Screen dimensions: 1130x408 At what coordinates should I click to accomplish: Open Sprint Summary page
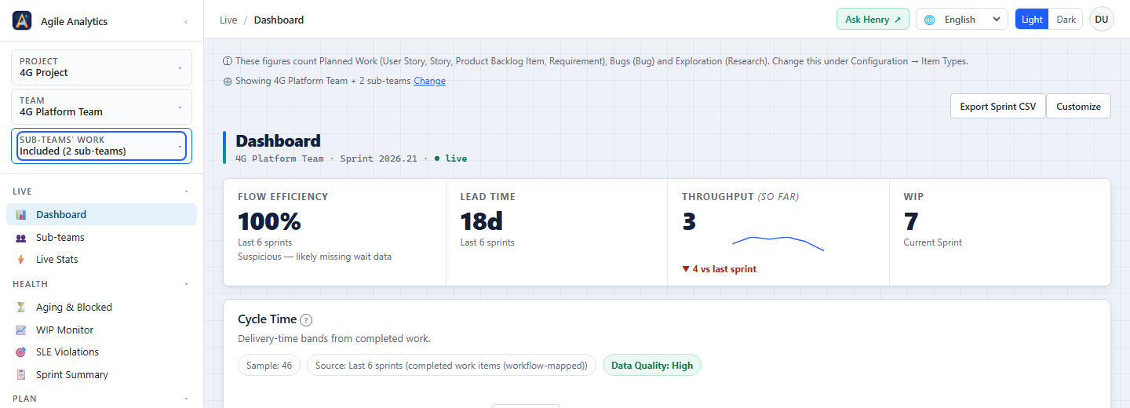(x=102, y=375)
